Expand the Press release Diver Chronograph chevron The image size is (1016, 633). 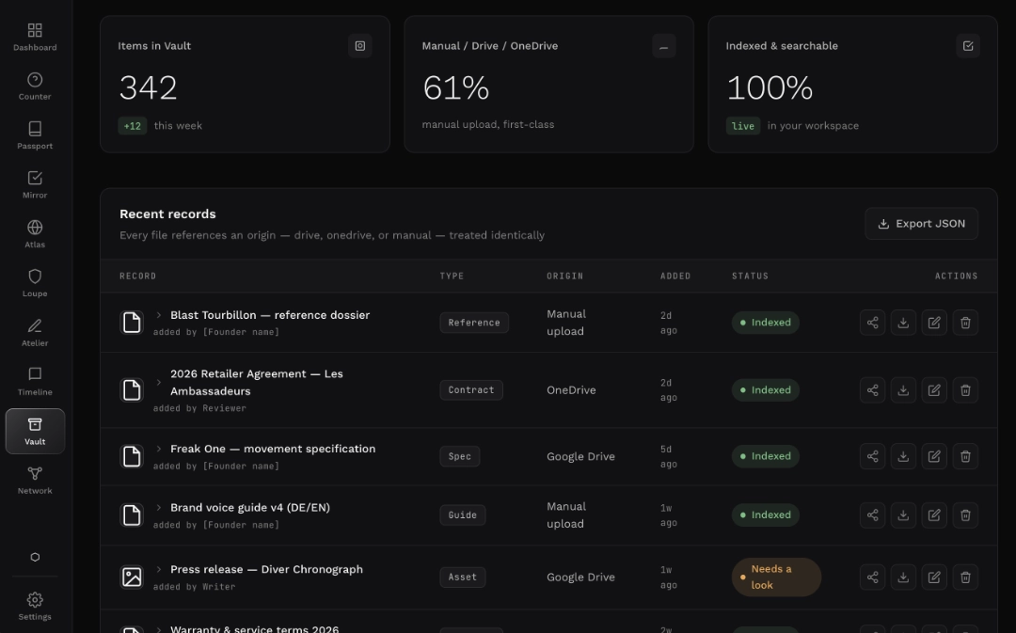tap(159, 569)
